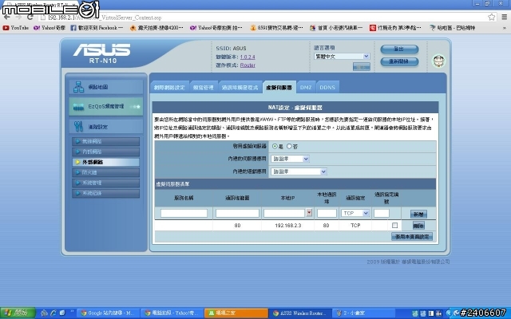Expand the 無線網路 sidebar item

106,141
